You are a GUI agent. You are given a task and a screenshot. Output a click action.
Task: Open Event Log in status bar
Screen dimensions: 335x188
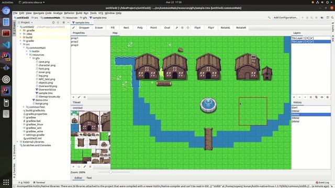click(x=322, y=182)
